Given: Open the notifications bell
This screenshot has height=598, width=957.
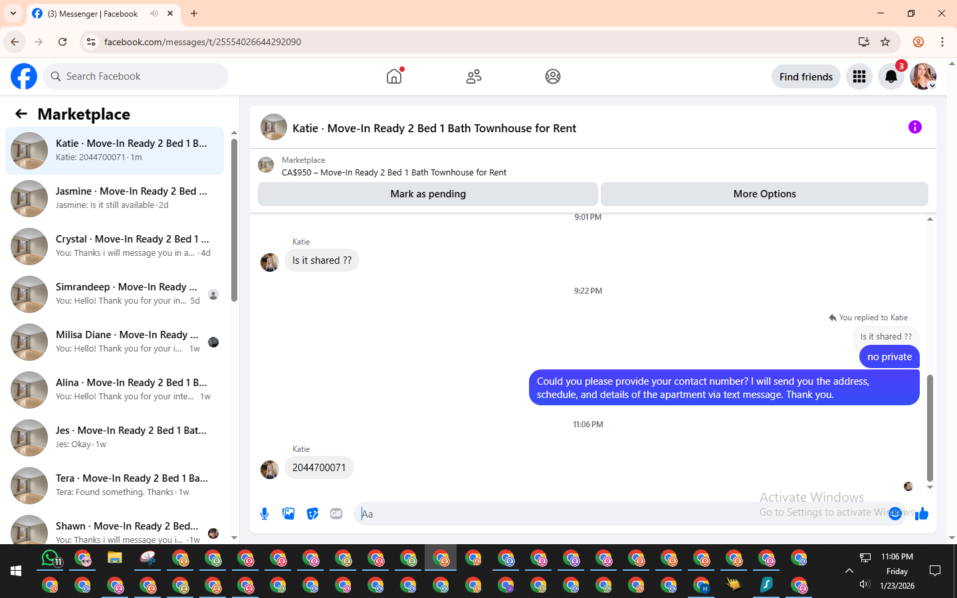Looking at the screenshot, I should 891,76.
